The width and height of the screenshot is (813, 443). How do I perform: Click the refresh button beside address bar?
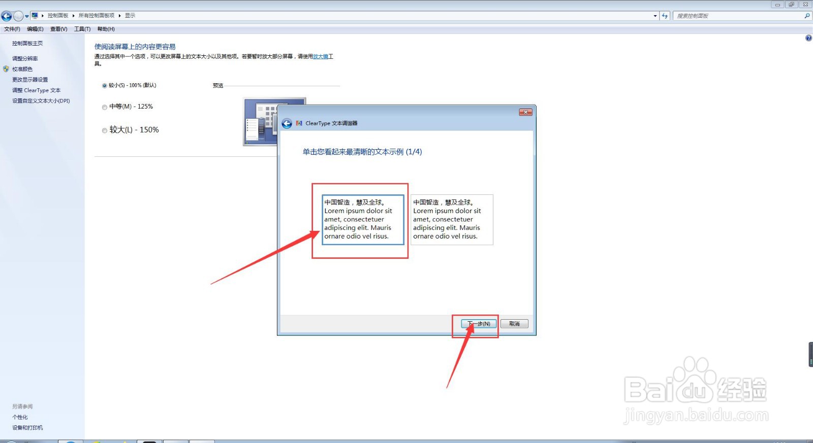(x=665, y=16)
